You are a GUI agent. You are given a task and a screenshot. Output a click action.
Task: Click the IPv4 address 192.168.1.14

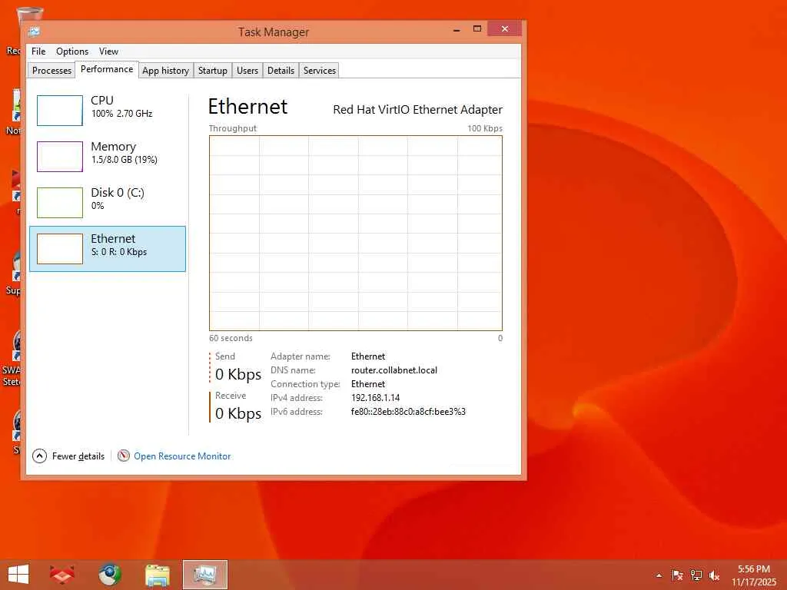(375, 398)
